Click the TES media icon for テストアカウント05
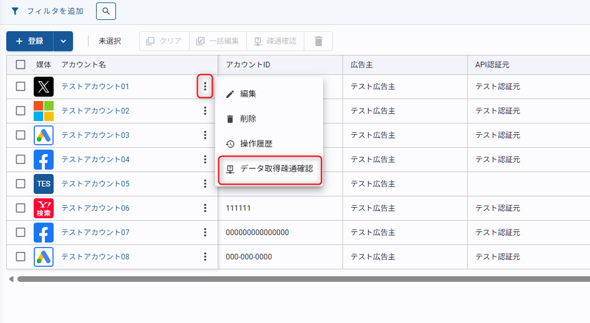 pyautogui.click(x=44, y=184)
